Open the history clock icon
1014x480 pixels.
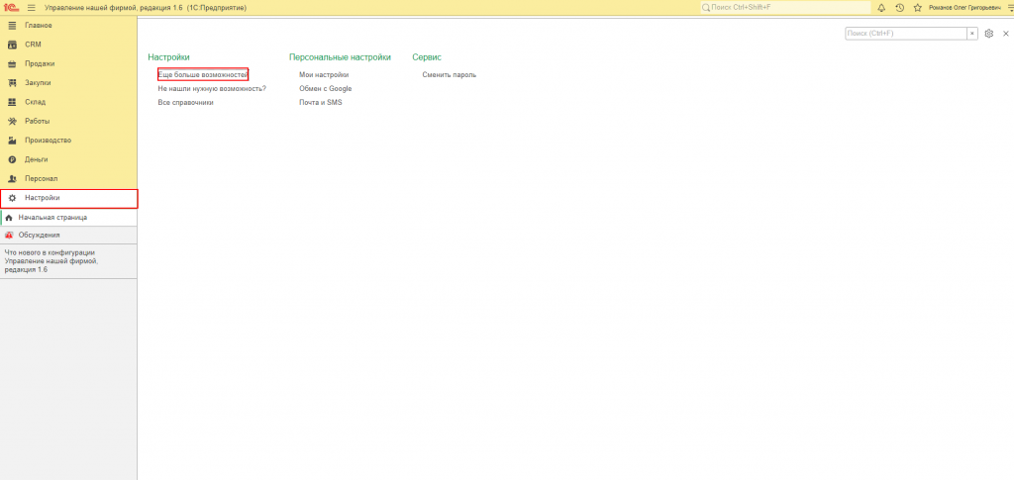899,7
